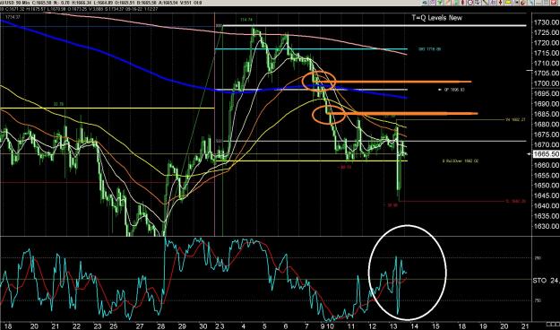Click the 1655.00 price axis label

pyautogui.click(x=546, y=175)
